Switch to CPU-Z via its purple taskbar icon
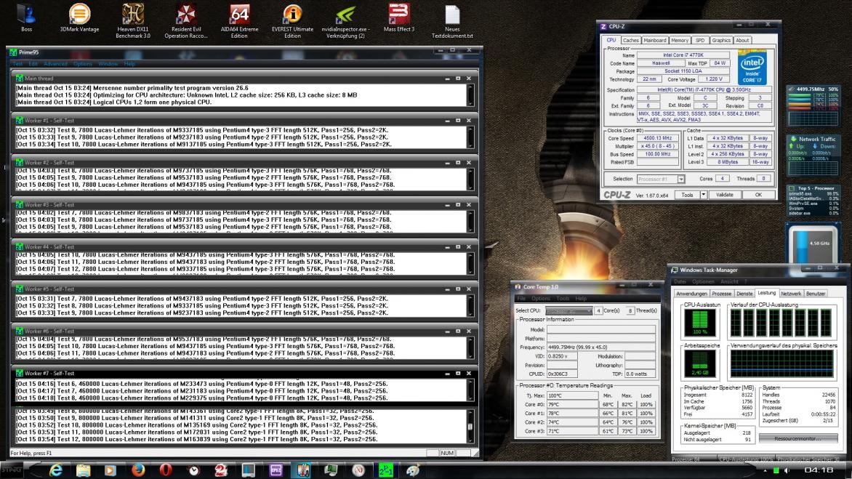Image resolution: width=852 pixels, height=479 pixels. tap(276, 470)
